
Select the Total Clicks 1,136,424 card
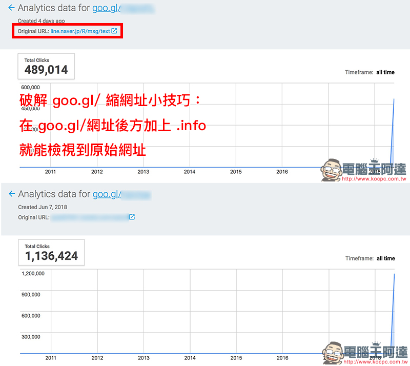pyautogui.click(x=51, y=252)
